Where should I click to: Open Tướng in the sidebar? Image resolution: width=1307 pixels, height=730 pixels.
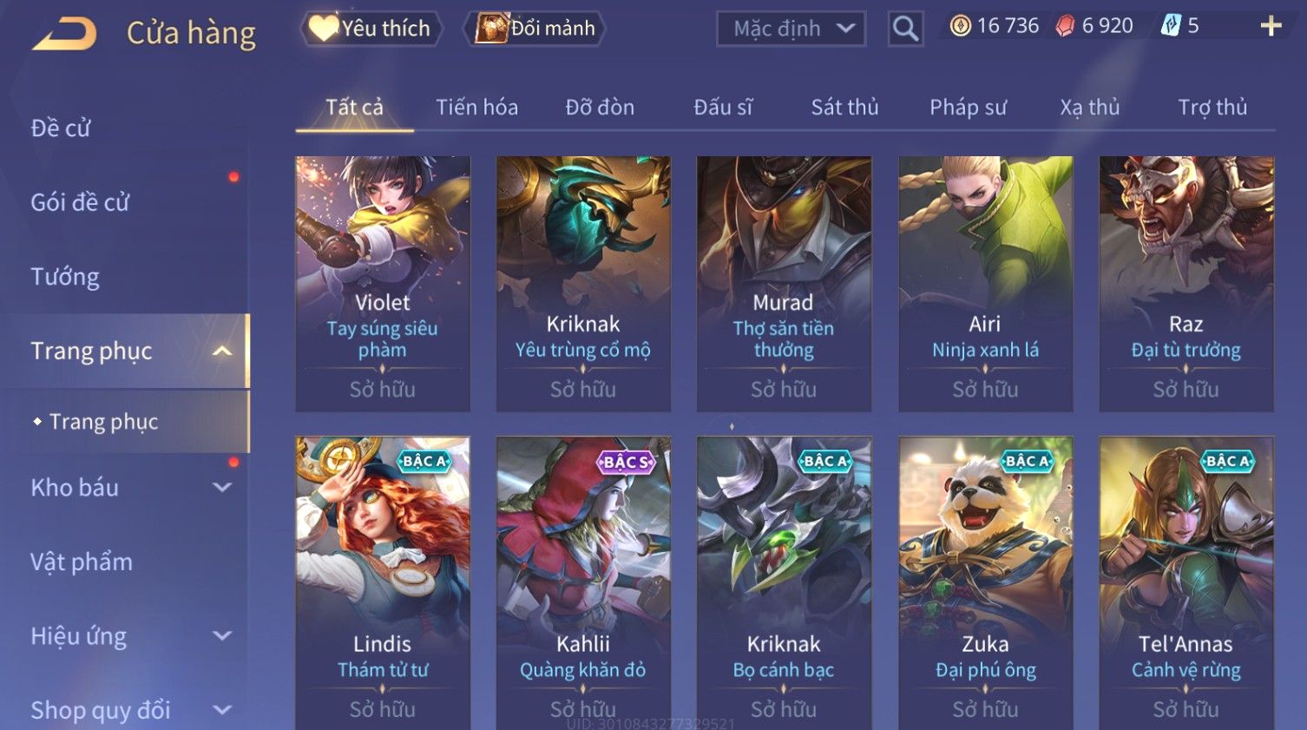65,277
